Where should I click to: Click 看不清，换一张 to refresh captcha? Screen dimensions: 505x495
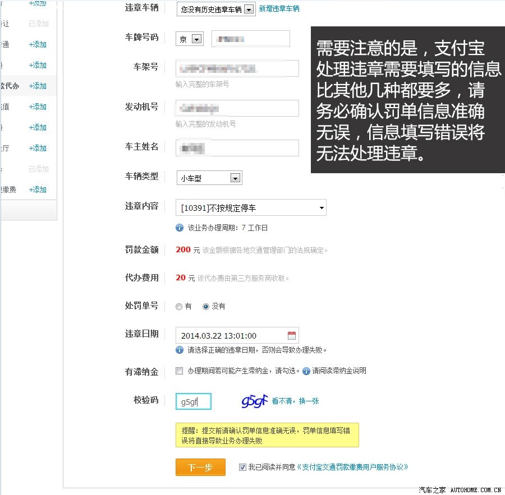click(295, 401)
